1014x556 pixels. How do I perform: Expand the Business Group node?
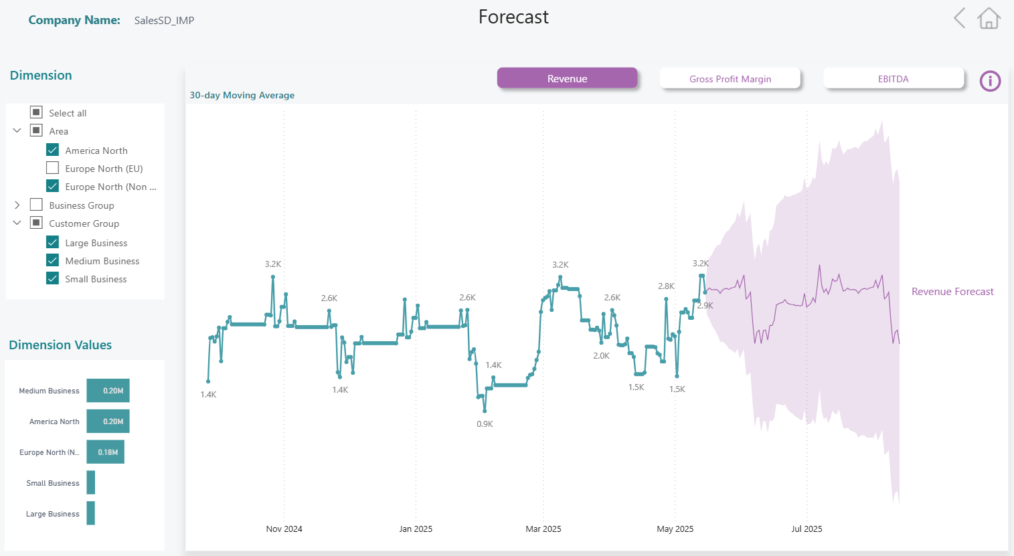17,205
